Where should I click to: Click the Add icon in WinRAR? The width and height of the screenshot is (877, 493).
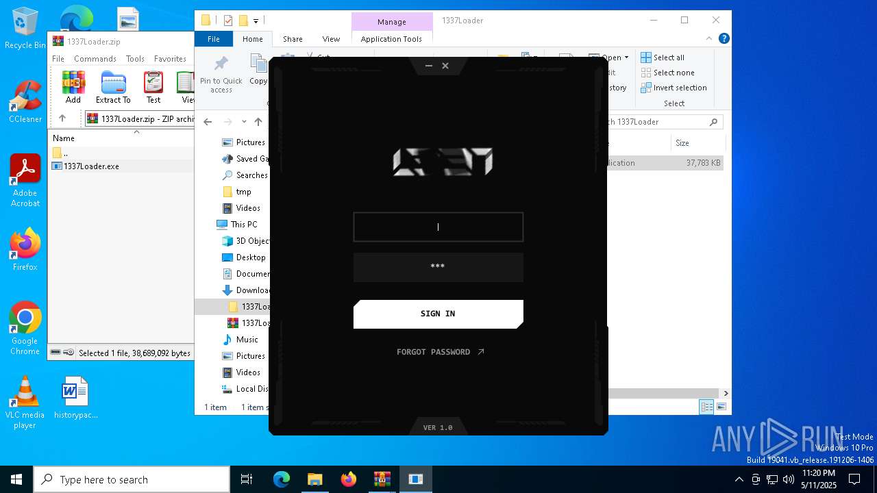point(73,87)
